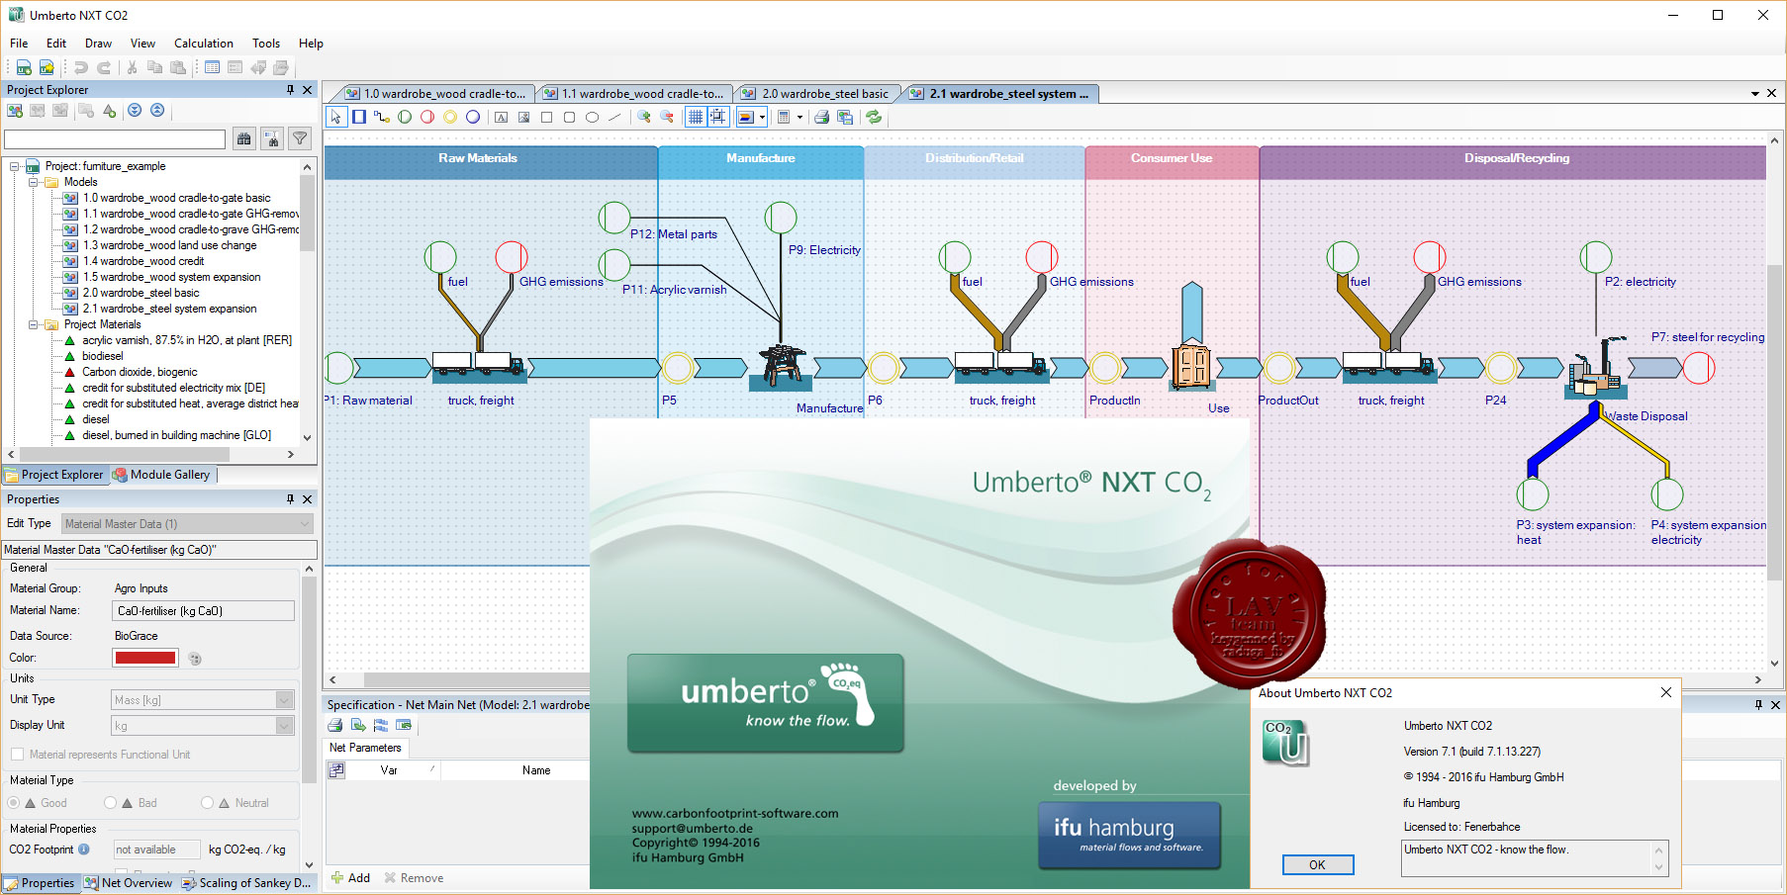Collapse the Project furniture_example tree node
Screen dimensions: 1787x895
coord(15,166)
